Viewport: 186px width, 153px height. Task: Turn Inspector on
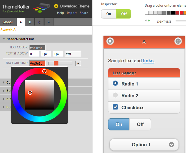click(109, 14)
